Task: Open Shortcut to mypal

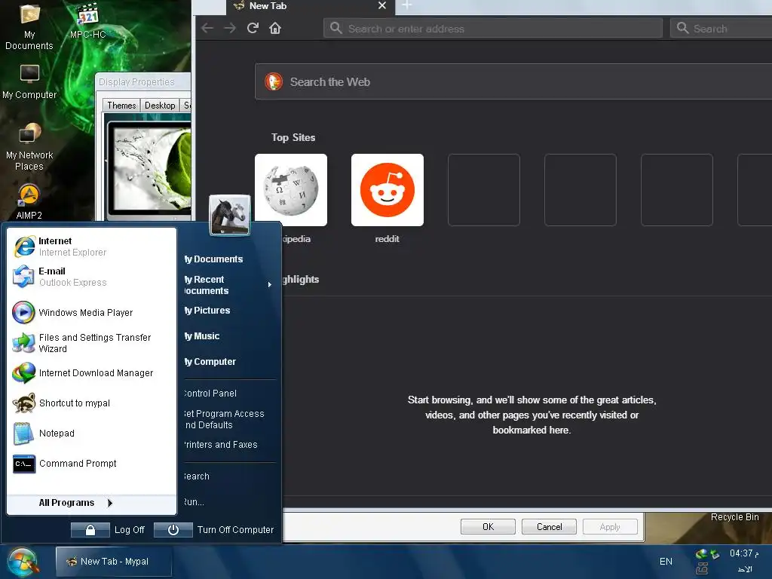Action: pyautogui.click(x=91, y=403)
